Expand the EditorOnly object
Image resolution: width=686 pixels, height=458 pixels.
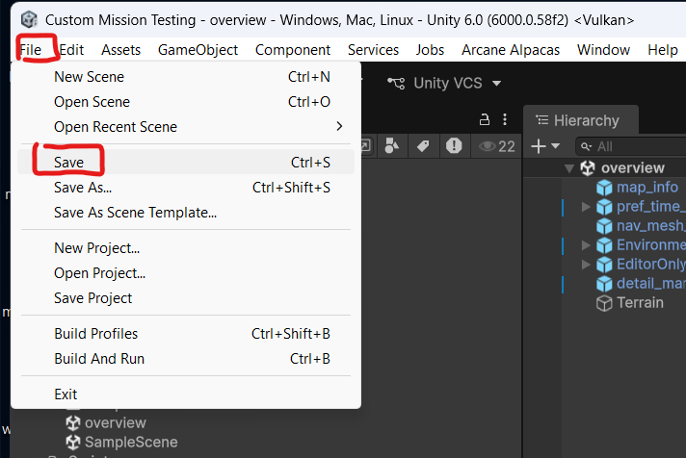586,264
